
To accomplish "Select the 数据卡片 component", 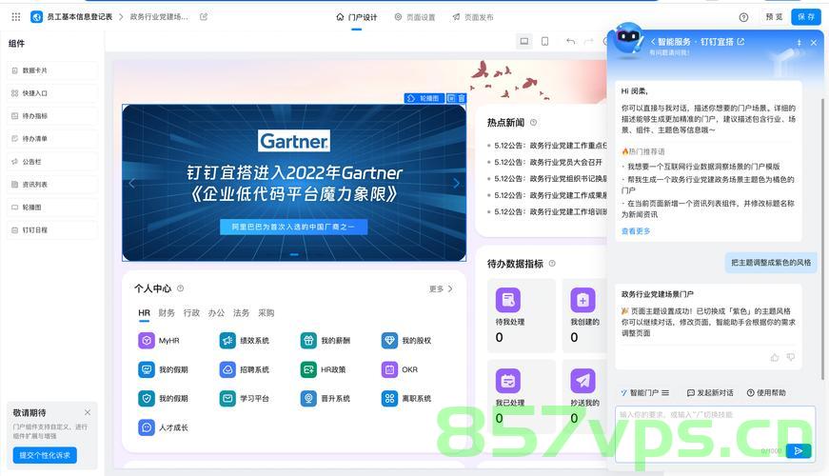I will (51, 70).
